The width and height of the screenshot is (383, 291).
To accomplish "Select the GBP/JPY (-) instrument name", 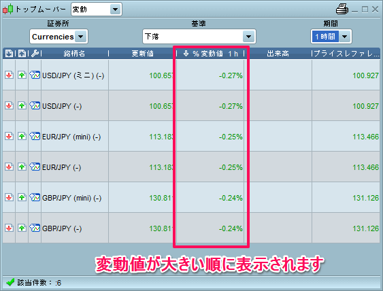I will point(62,229).
